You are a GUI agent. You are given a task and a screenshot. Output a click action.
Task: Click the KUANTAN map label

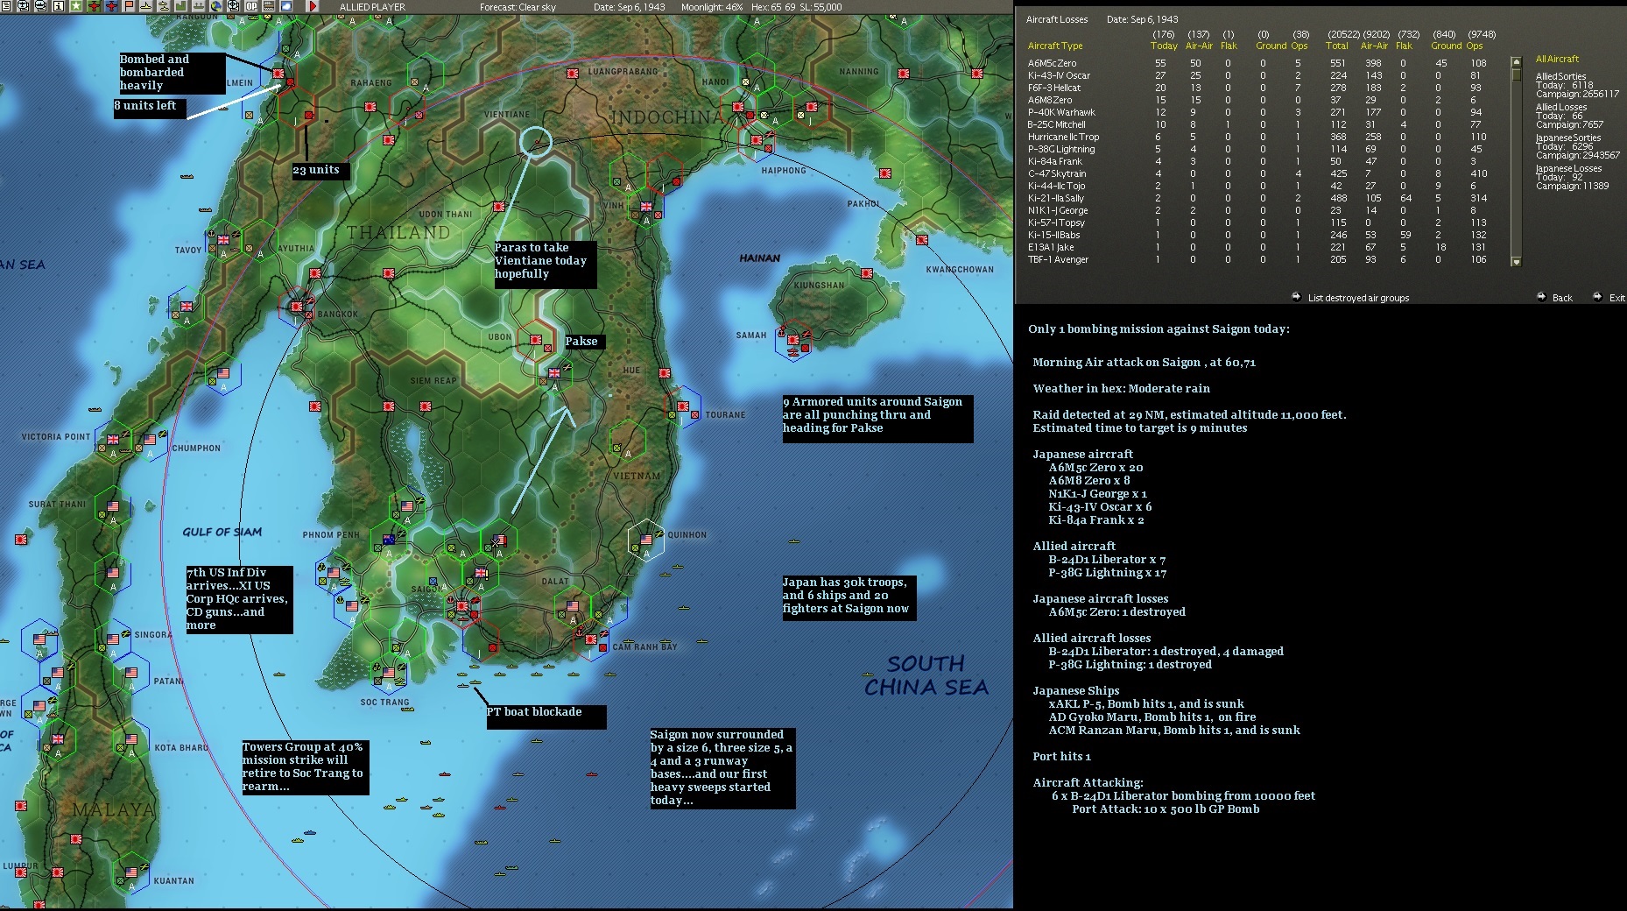[174, 880]
